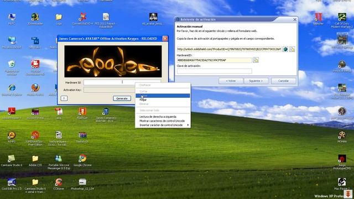The width and height of the screenshot is (354, 199).
Task: Click the Volver button in activation wizard
Action: [231, 81]
